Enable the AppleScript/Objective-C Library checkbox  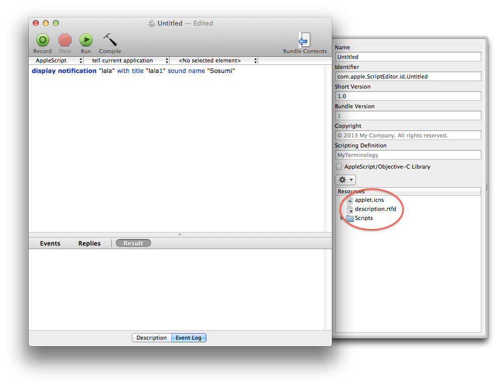[339, 167]
